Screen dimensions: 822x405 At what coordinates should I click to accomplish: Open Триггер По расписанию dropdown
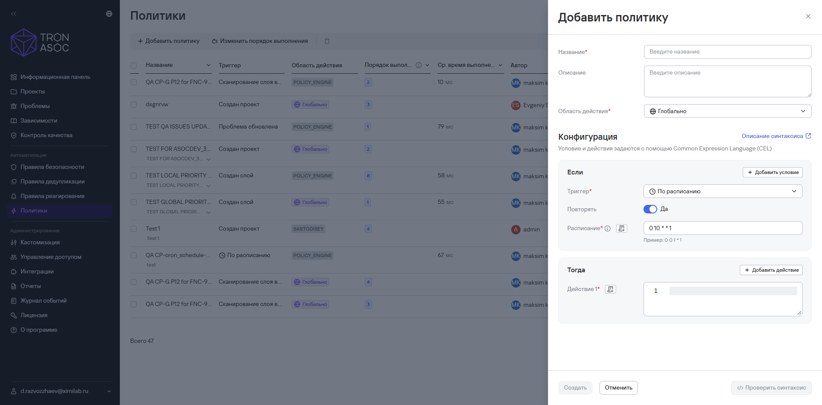point(723,191)
